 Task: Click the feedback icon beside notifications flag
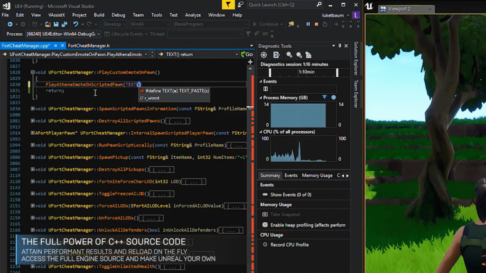tap(241, 5)
